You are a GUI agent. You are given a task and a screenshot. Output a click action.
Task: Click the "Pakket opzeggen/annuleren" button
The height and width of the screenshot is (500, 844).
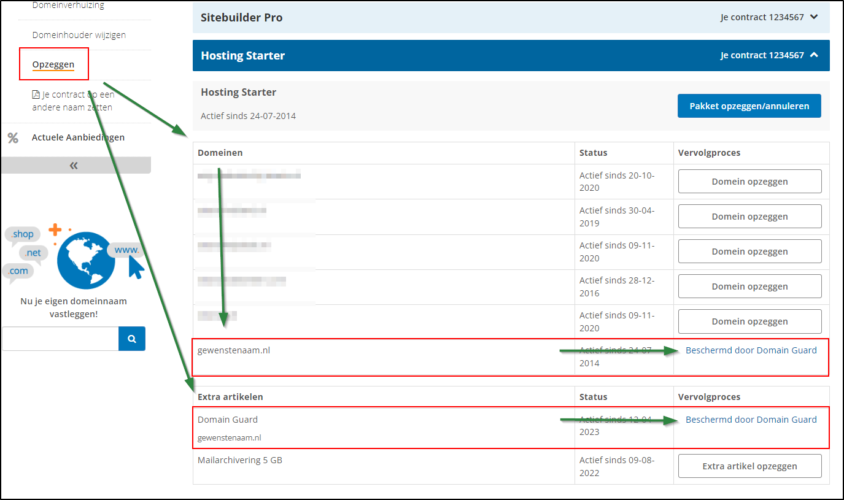tap(749, 106)
